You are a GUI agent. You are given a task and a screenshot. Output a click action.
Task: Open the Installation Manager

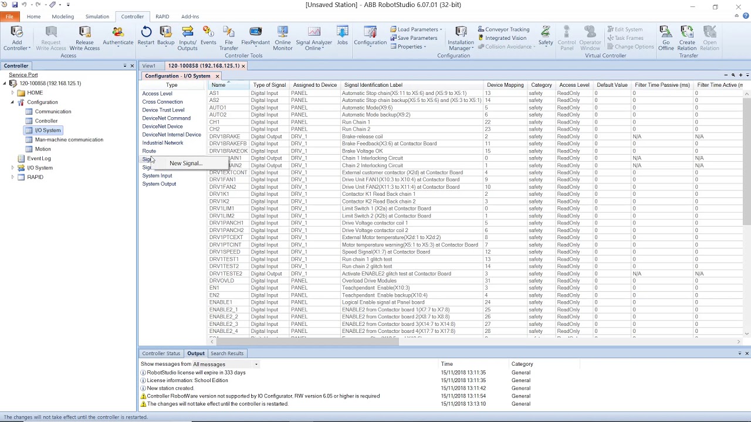461,38
